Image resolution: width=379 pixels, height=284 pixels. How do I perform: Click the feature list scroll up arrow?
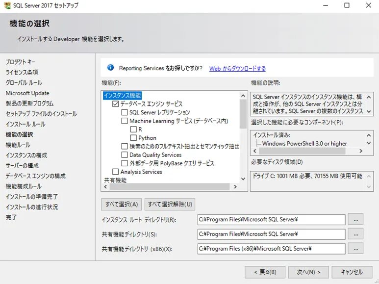243,96
